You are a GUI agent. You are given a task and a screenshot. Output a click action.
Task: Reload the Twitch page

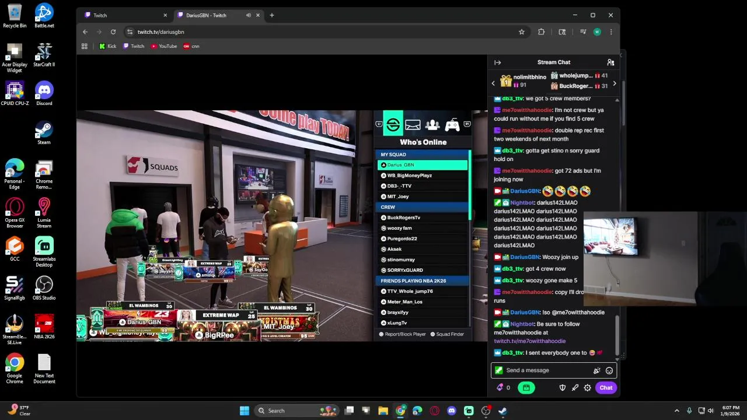[113, 32]
